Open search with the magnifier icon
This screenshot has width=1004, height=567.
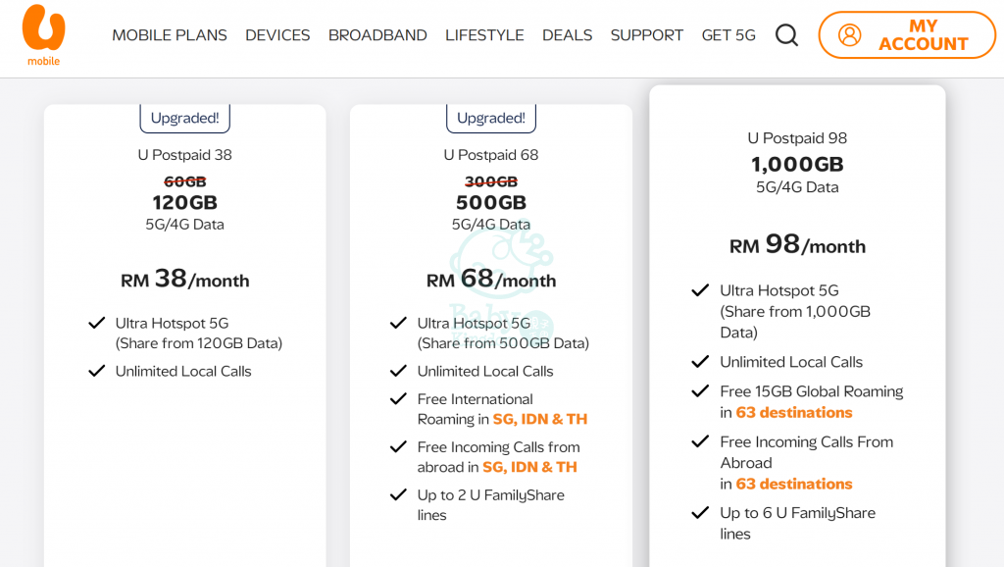coord(786,35)
